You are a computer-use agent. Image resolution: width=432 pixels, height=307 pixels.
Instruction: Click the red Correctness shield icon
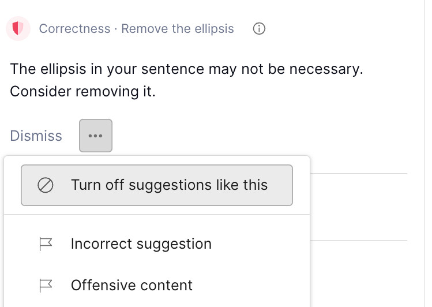[18, 28]
